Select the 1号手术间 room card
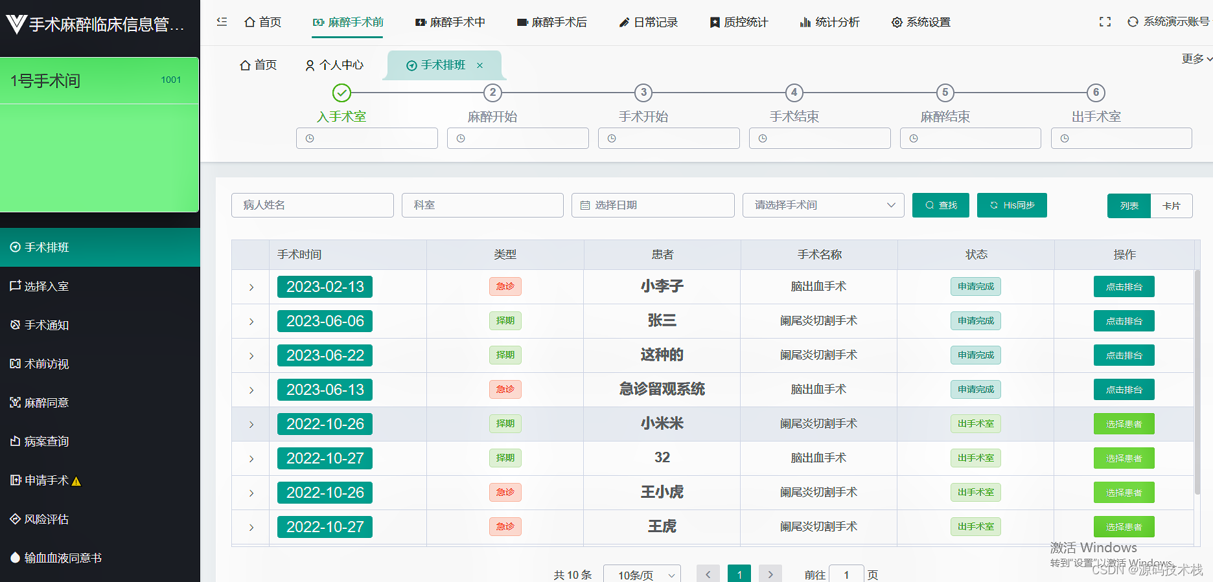1213x582 pixels. tap(99, 135)
